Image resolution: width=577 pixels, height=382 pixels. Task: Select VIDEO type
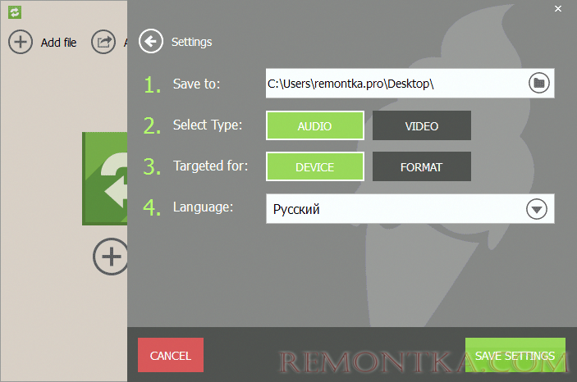pyautogui.click(x=422, y=125)
